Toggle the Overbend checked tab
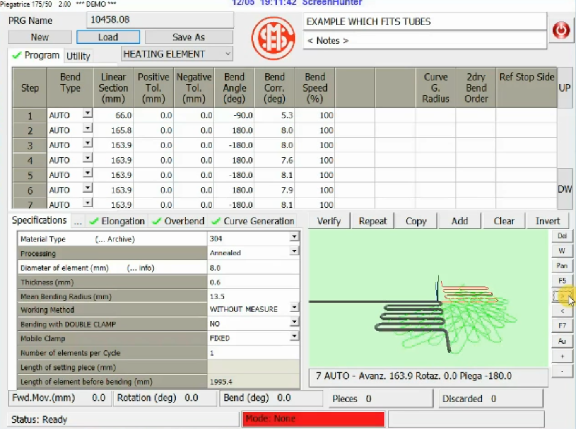This screenshot has height=429, width=576. 178,221
